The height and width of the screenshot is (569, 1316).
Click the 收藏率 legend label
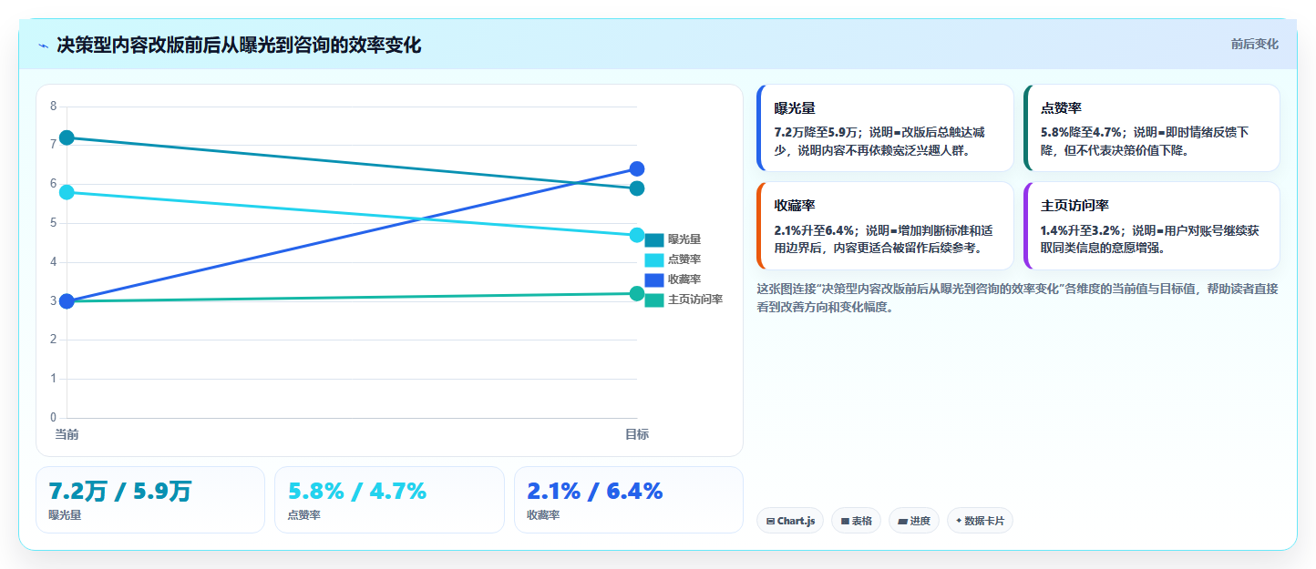click(x=684, y=279)
